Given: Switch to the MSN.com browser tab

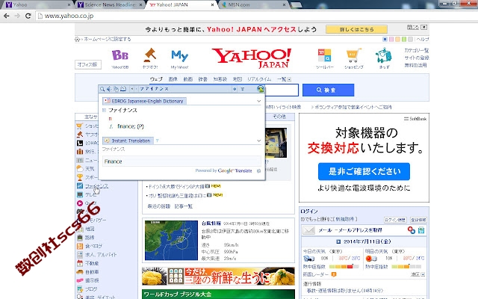Looking at the screenshot, I should [x=252, y=4].
